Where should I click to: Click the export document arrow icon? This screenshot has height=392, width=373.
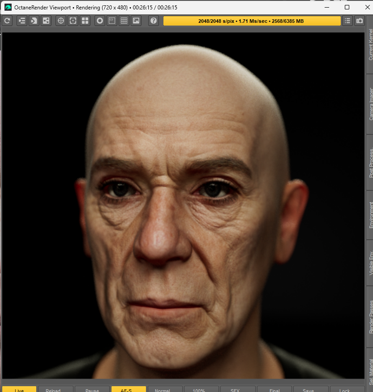(x=34, y=21)
